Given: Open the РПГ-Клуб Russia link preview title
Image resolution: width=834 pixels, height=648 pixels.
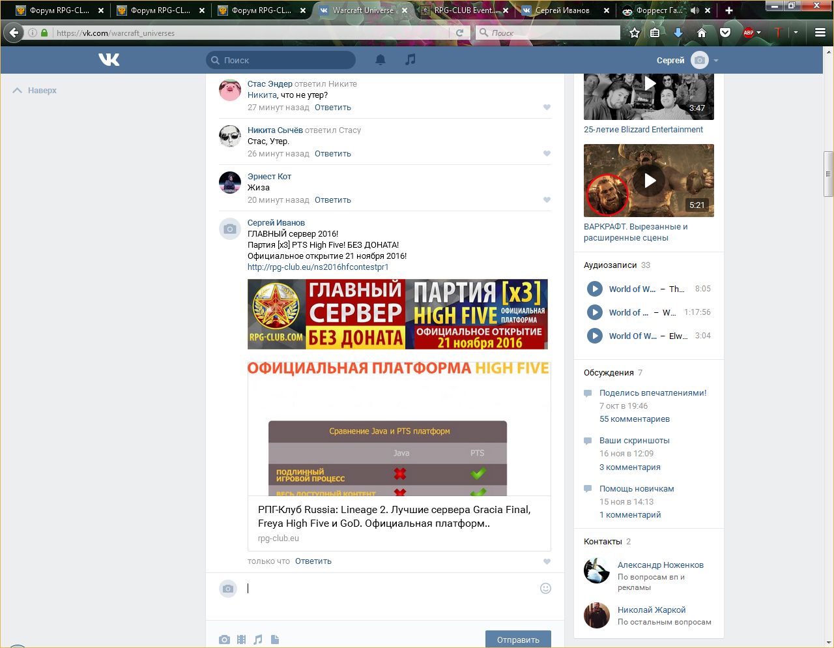Looking at the screenshot, I should [394, 516].
